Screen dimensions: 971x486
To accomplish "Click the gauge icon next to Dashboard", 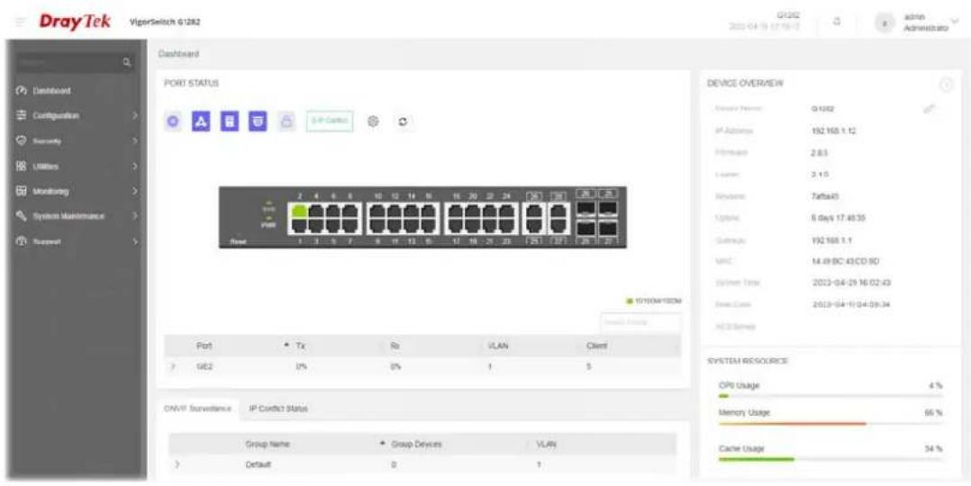I will [20, 90].
